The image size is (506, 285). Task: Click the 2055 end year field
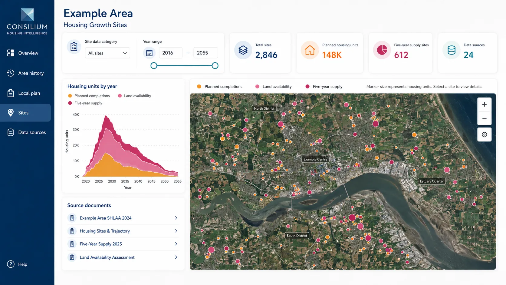pyautogui.click(x=205, y=53)
